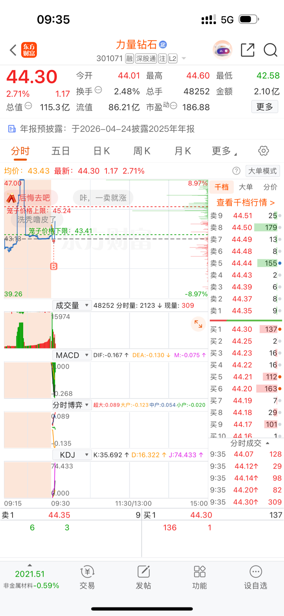Toggle 大单模式 button
The image size is (284, 616).
click(262, 171)
